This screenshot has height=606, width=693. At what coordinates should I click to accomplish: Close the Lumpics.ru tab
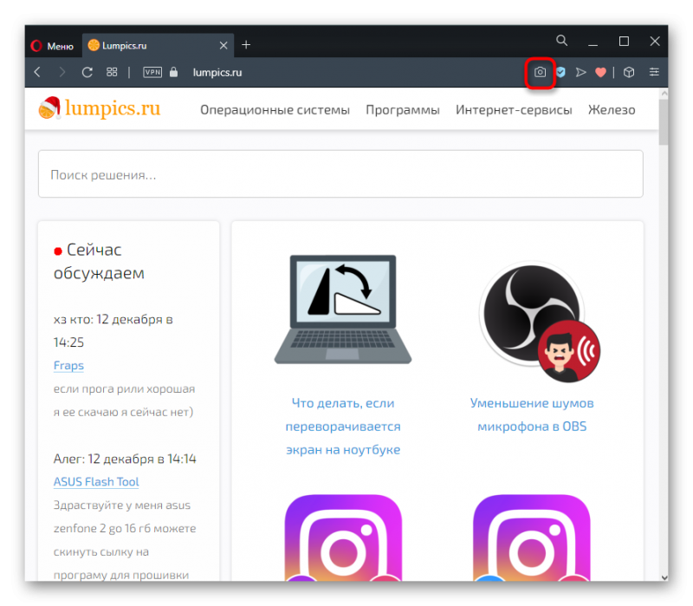[223, 46]
